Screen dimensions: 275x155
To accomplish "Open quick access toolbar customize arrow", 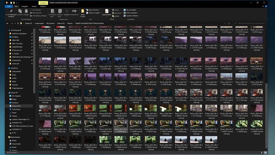I will point(17,3).
